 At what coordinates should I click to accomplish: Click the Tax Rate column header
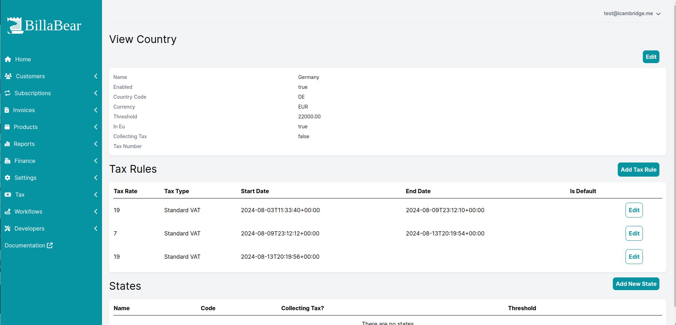pyautogui.click(x=125, y=191)
